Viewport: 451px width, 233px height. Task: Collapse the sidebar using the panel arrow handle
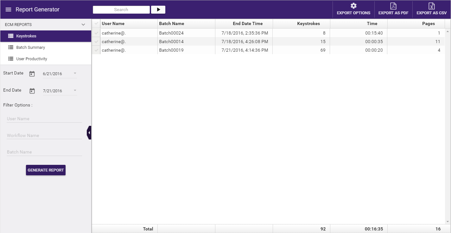[89, 133]
